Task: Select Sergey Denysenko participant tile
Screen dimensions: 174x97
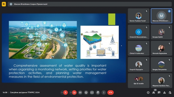Action: [161, 64]
